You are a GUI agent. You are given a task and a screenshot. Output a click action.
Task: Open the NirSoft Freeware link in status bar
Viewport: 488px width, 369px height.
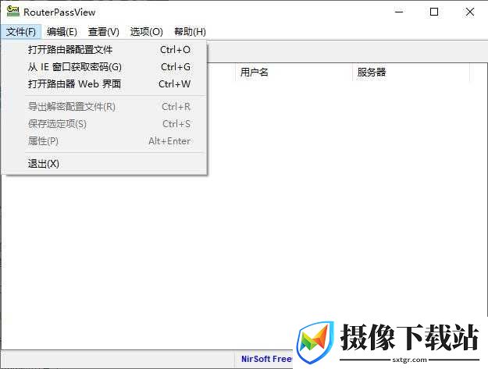(267, 359)
